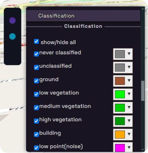Click the panel scrollbar thumb

point(143,91)
